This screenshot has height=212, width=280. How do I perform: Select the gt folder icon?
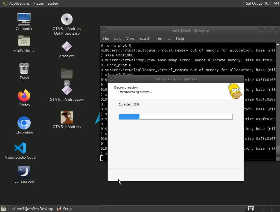point(67,76)
